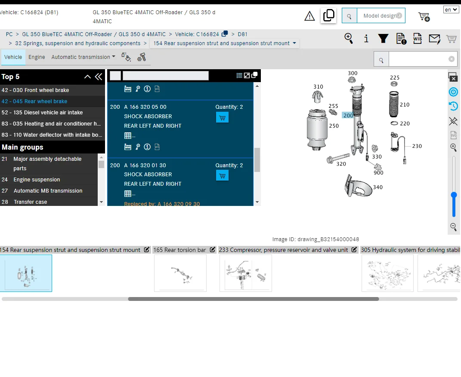
Task: Open the shopping cart with plus icon
Action: tap(424, 17)
